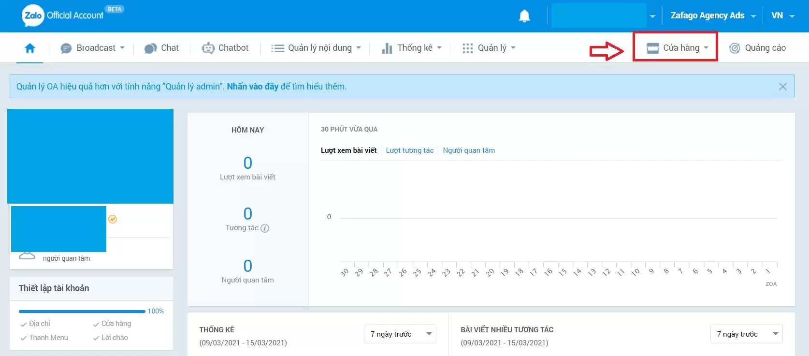Click the verified badge next to profile
The height and width of the screenshot is (356, 809).
pyautogui.click(x=113, y=219)
